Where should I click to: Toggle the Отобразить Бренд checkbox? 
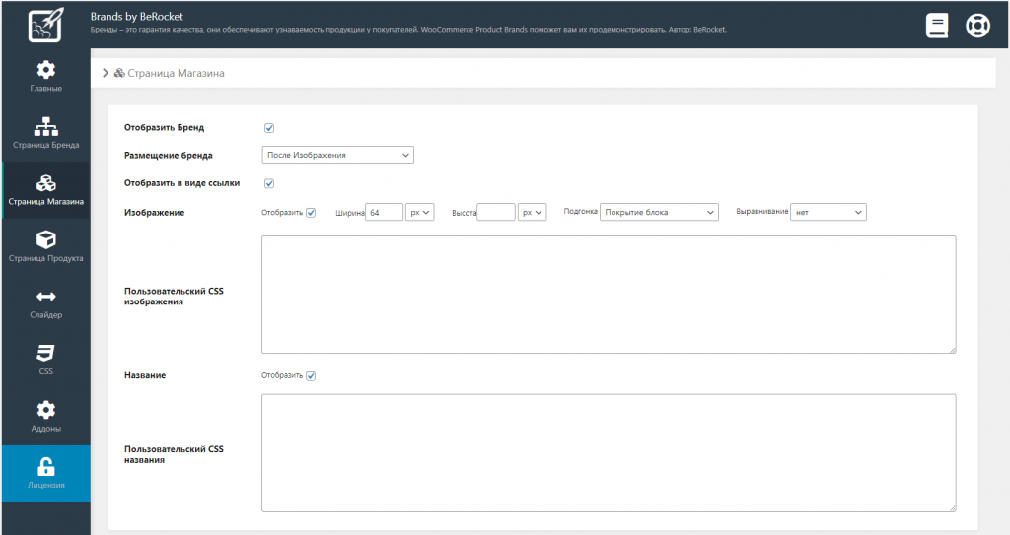pos(268,128)
